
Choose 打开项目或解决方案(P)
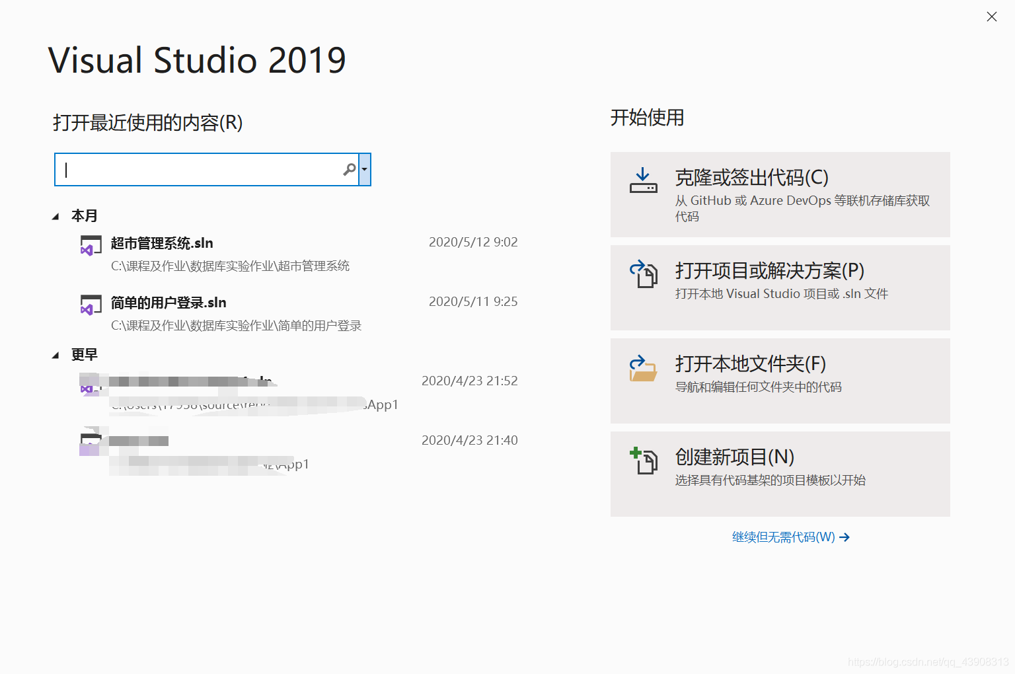pos(780,287)
